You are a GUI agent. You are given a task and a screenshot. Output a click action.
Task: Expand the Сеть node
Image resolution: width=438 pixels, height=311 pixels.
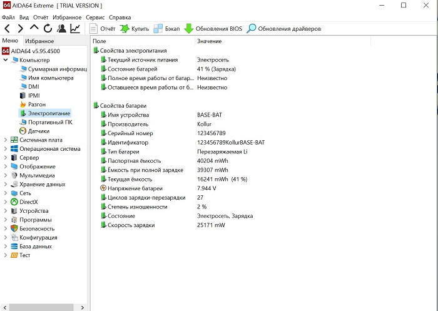pos(5,193)
